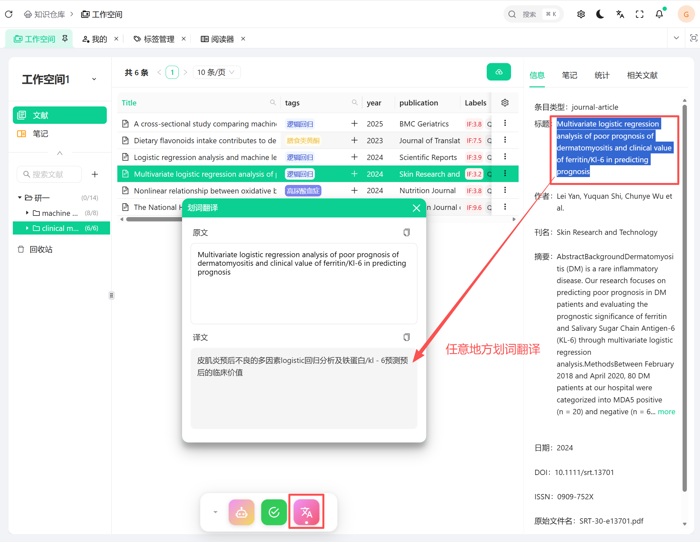Open the AI assistant robot icon in floating toolbar

tap(241, 511)
